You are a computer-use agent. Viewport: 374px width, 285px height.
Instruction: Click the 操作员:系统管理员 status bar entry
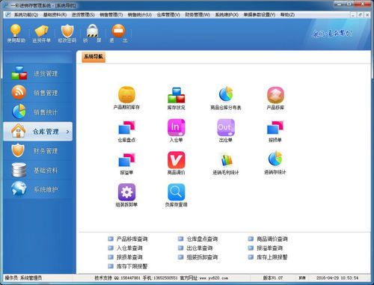click(x=23, y=278)
